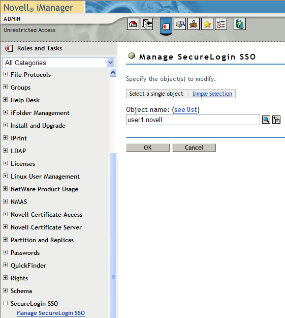Click the 'Schema' category label
The image size is (285, 318).
pos(21,291)
